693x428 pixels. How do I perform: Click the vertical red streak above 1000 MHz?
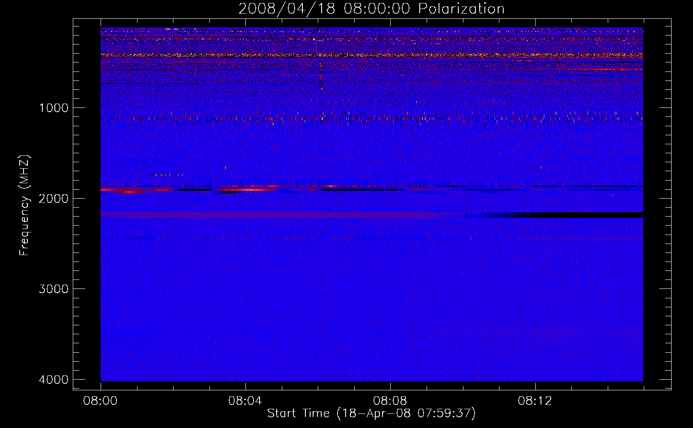[x=321, y=76]
